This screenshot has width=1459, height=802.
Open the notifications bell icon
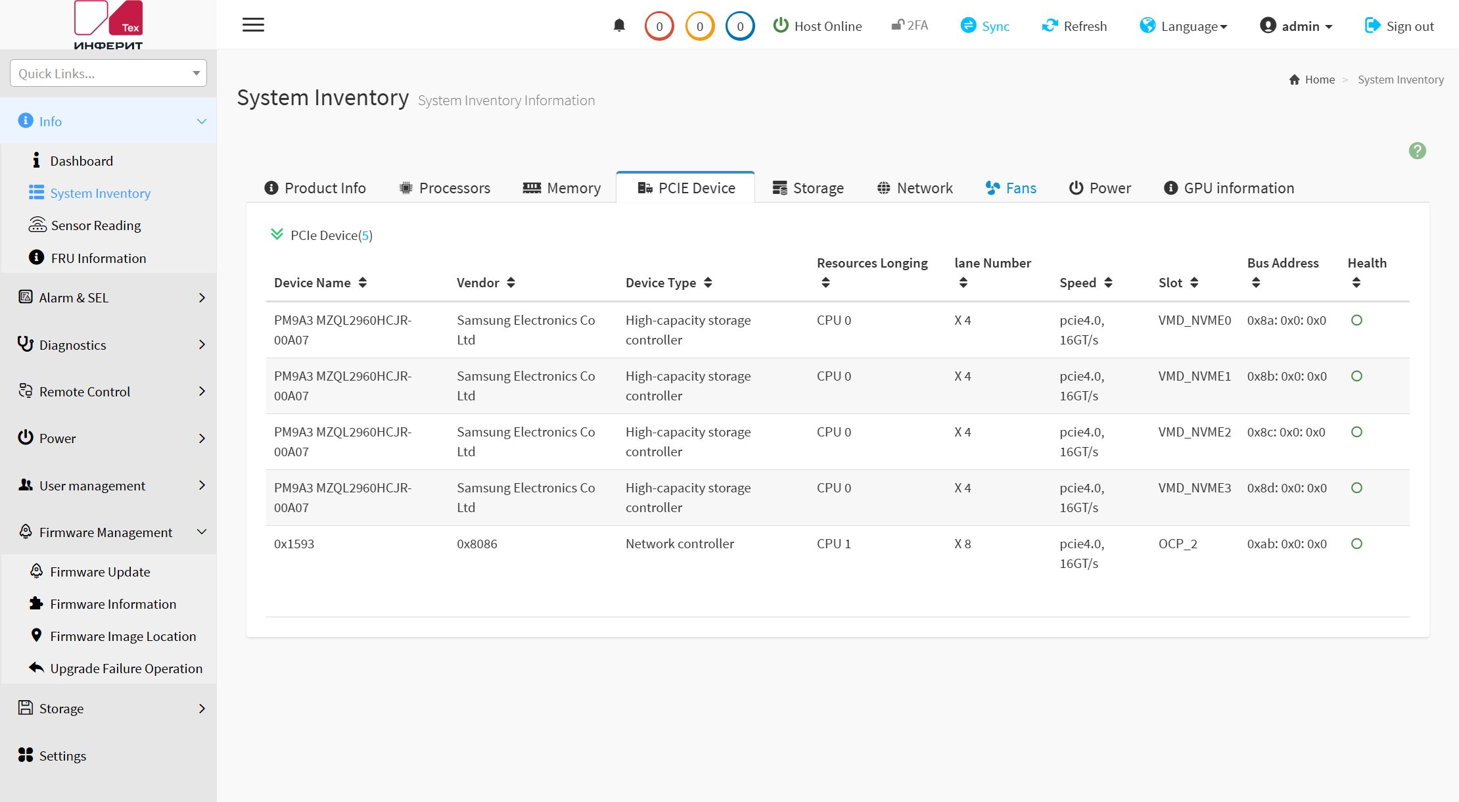coord(619,26)
